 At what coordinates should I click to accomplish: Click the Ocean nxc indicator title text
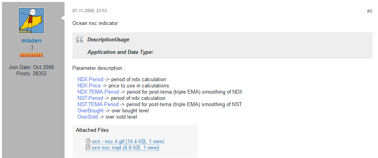coord(95,23)
